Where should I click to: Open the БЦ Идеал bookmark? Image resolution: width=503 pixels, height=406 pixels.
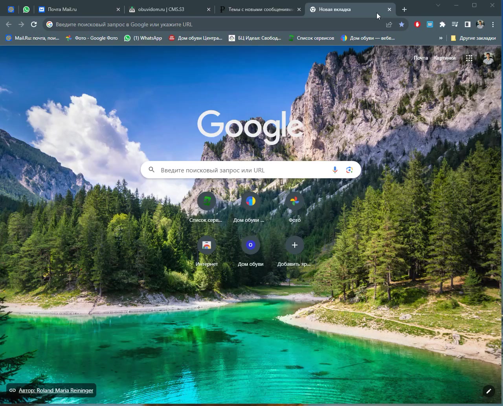click(255, 38)
